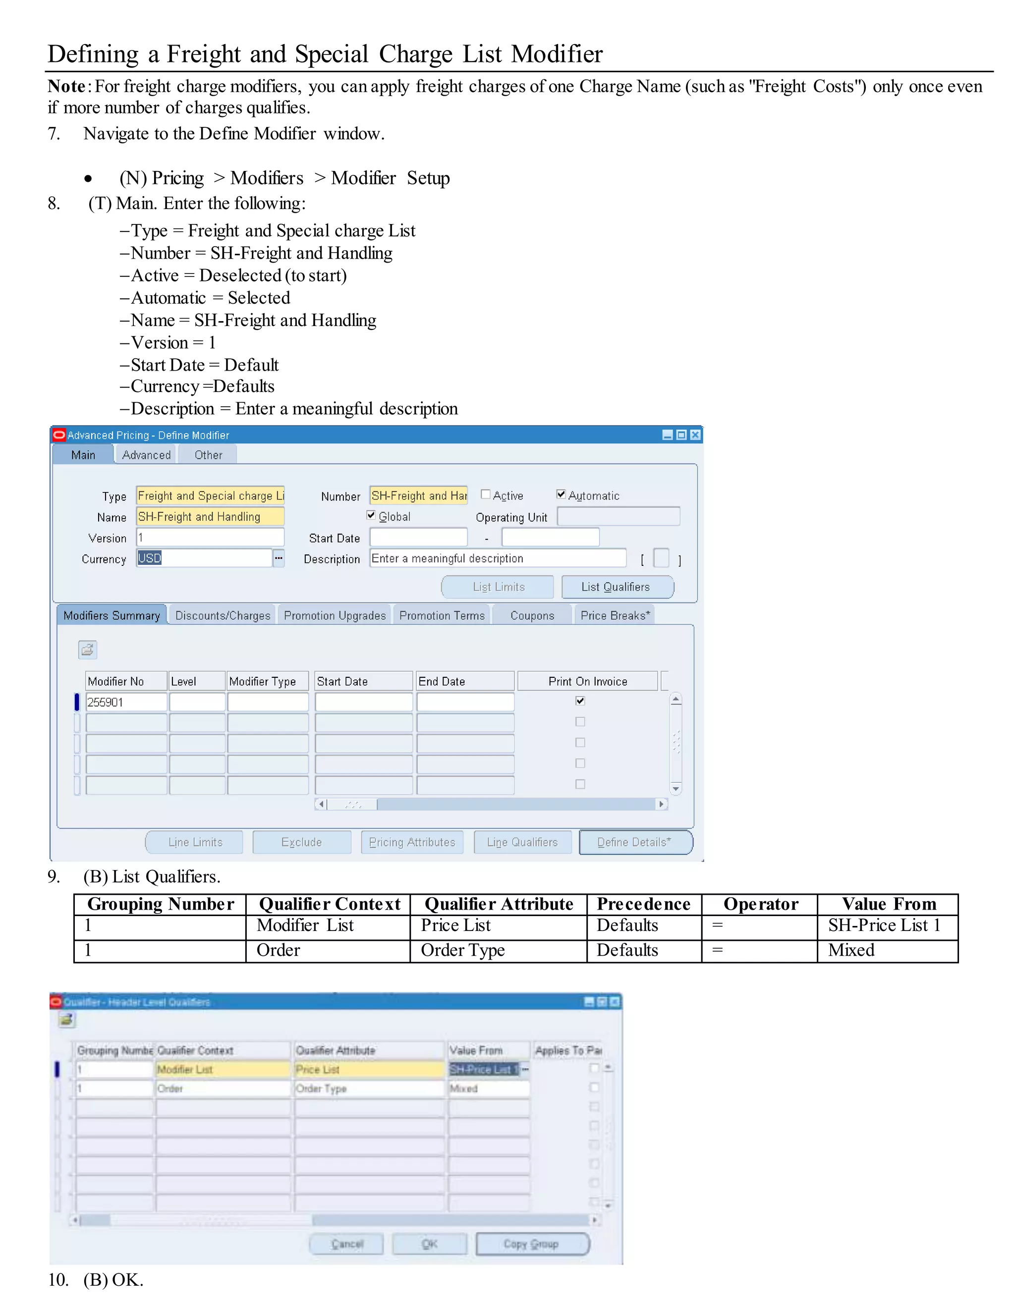
Task: Click the Number field SH-Freight and Handling
Action: point(418,495)
